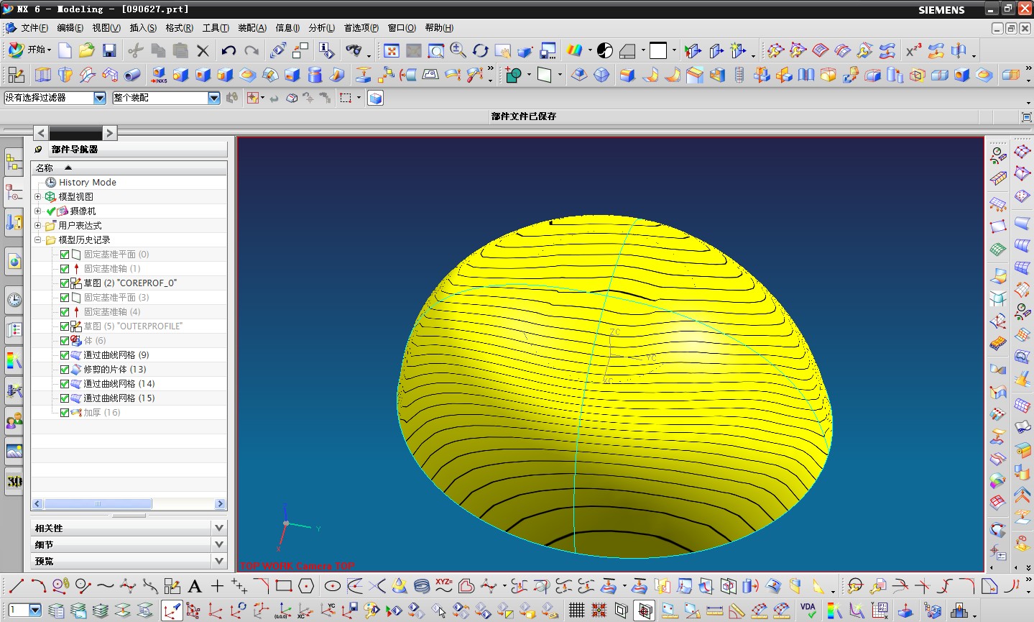Click the navigator horizontal scrollbar thumb
This screenshot has height=622, width=1034.
click(x=98, y=504)
